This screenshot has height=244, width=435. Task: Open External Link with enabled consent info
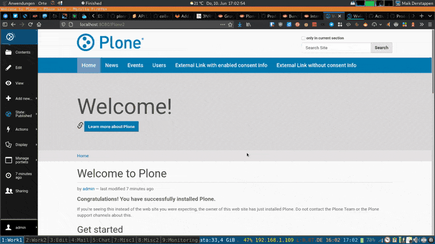point(221,65)
